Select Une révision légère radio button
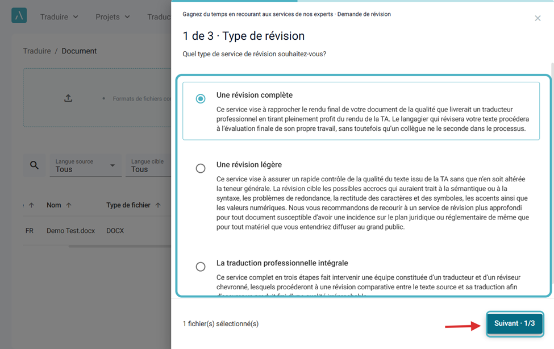The image size is (554, 349). (x=201, y=168)
